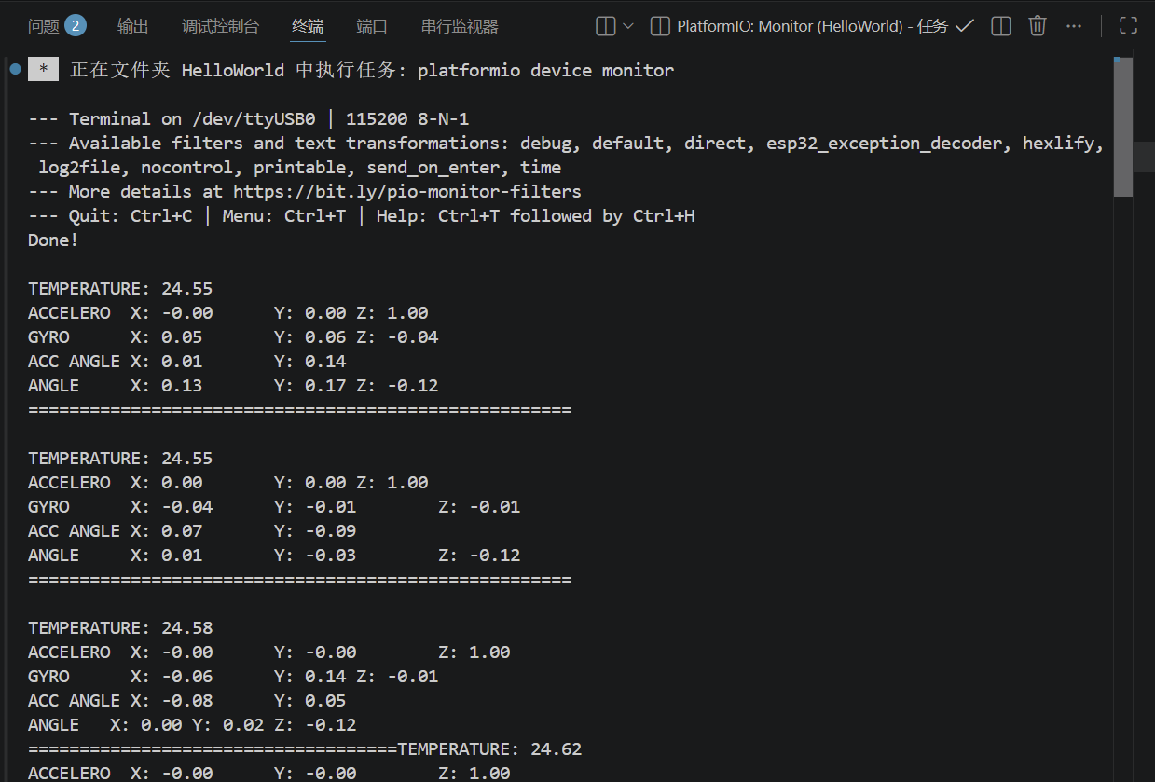This screenshot has height=782, width=1155.
Task: Select the PlatformIO: Monitor (HelloWorld) terminal entry
Action: 812,26
